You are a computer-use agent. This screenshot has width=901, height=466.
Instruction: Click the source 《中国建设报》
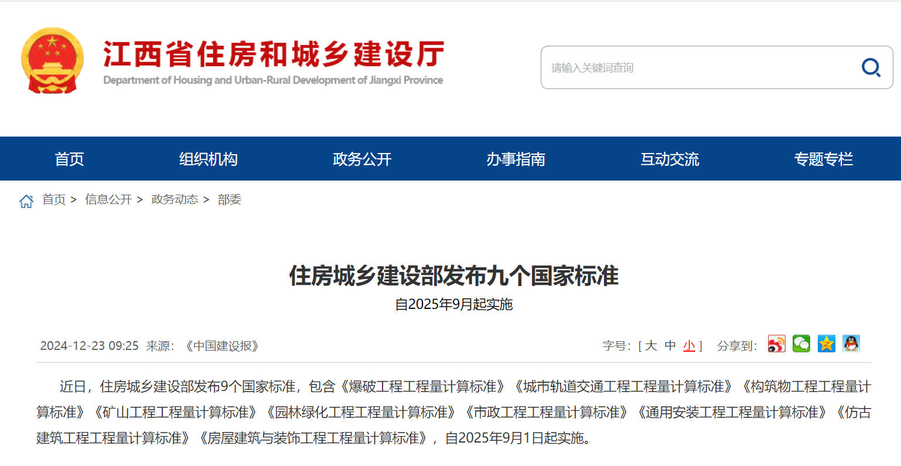point(223,346)
